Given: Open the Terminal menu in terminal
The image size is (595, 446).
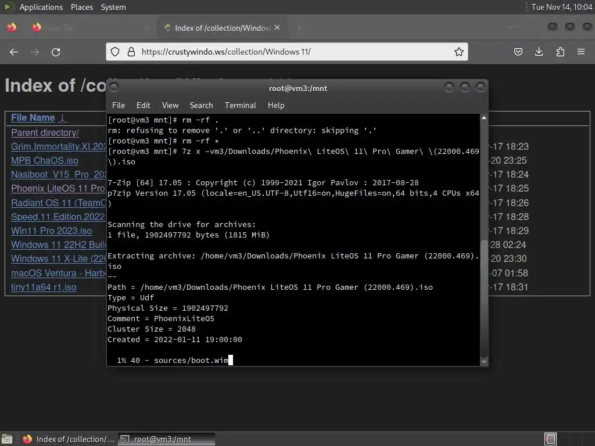Looking at the screenshot, I should coord(240,106).
